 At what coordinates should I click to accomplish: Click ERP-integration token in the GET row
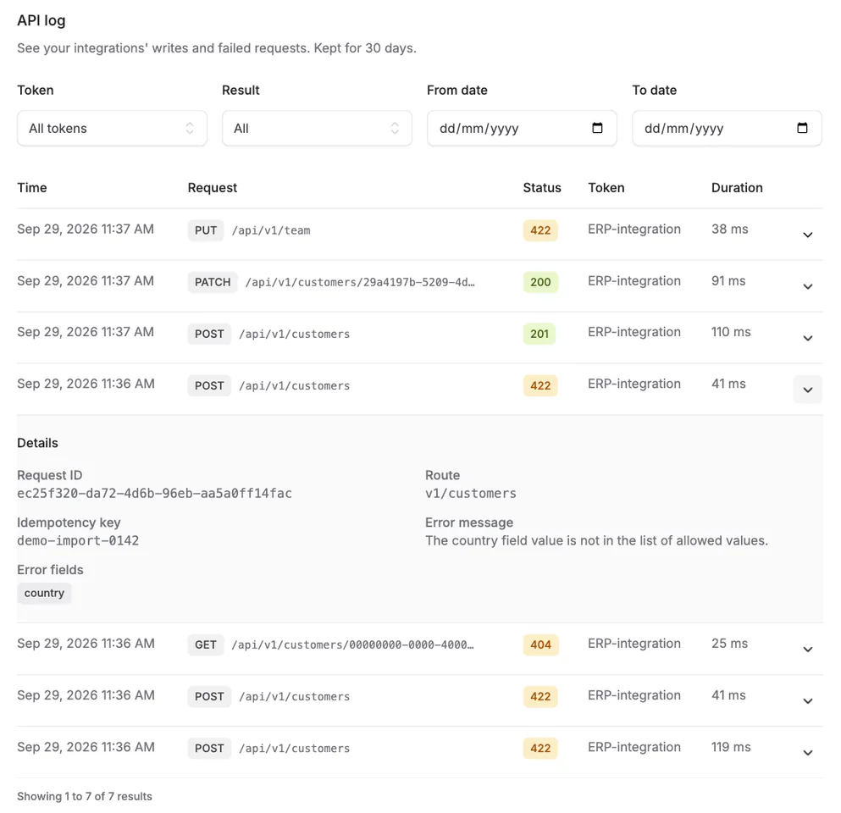(x=634, y=644)
